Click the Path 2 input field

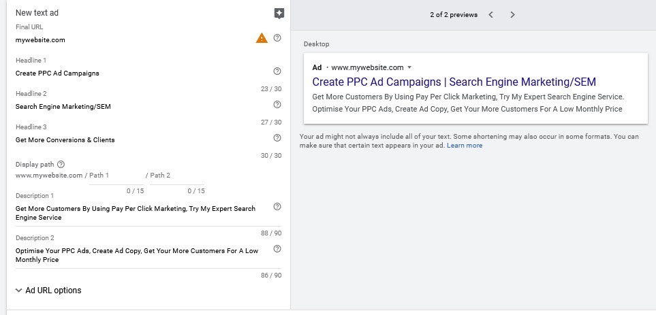177,176
